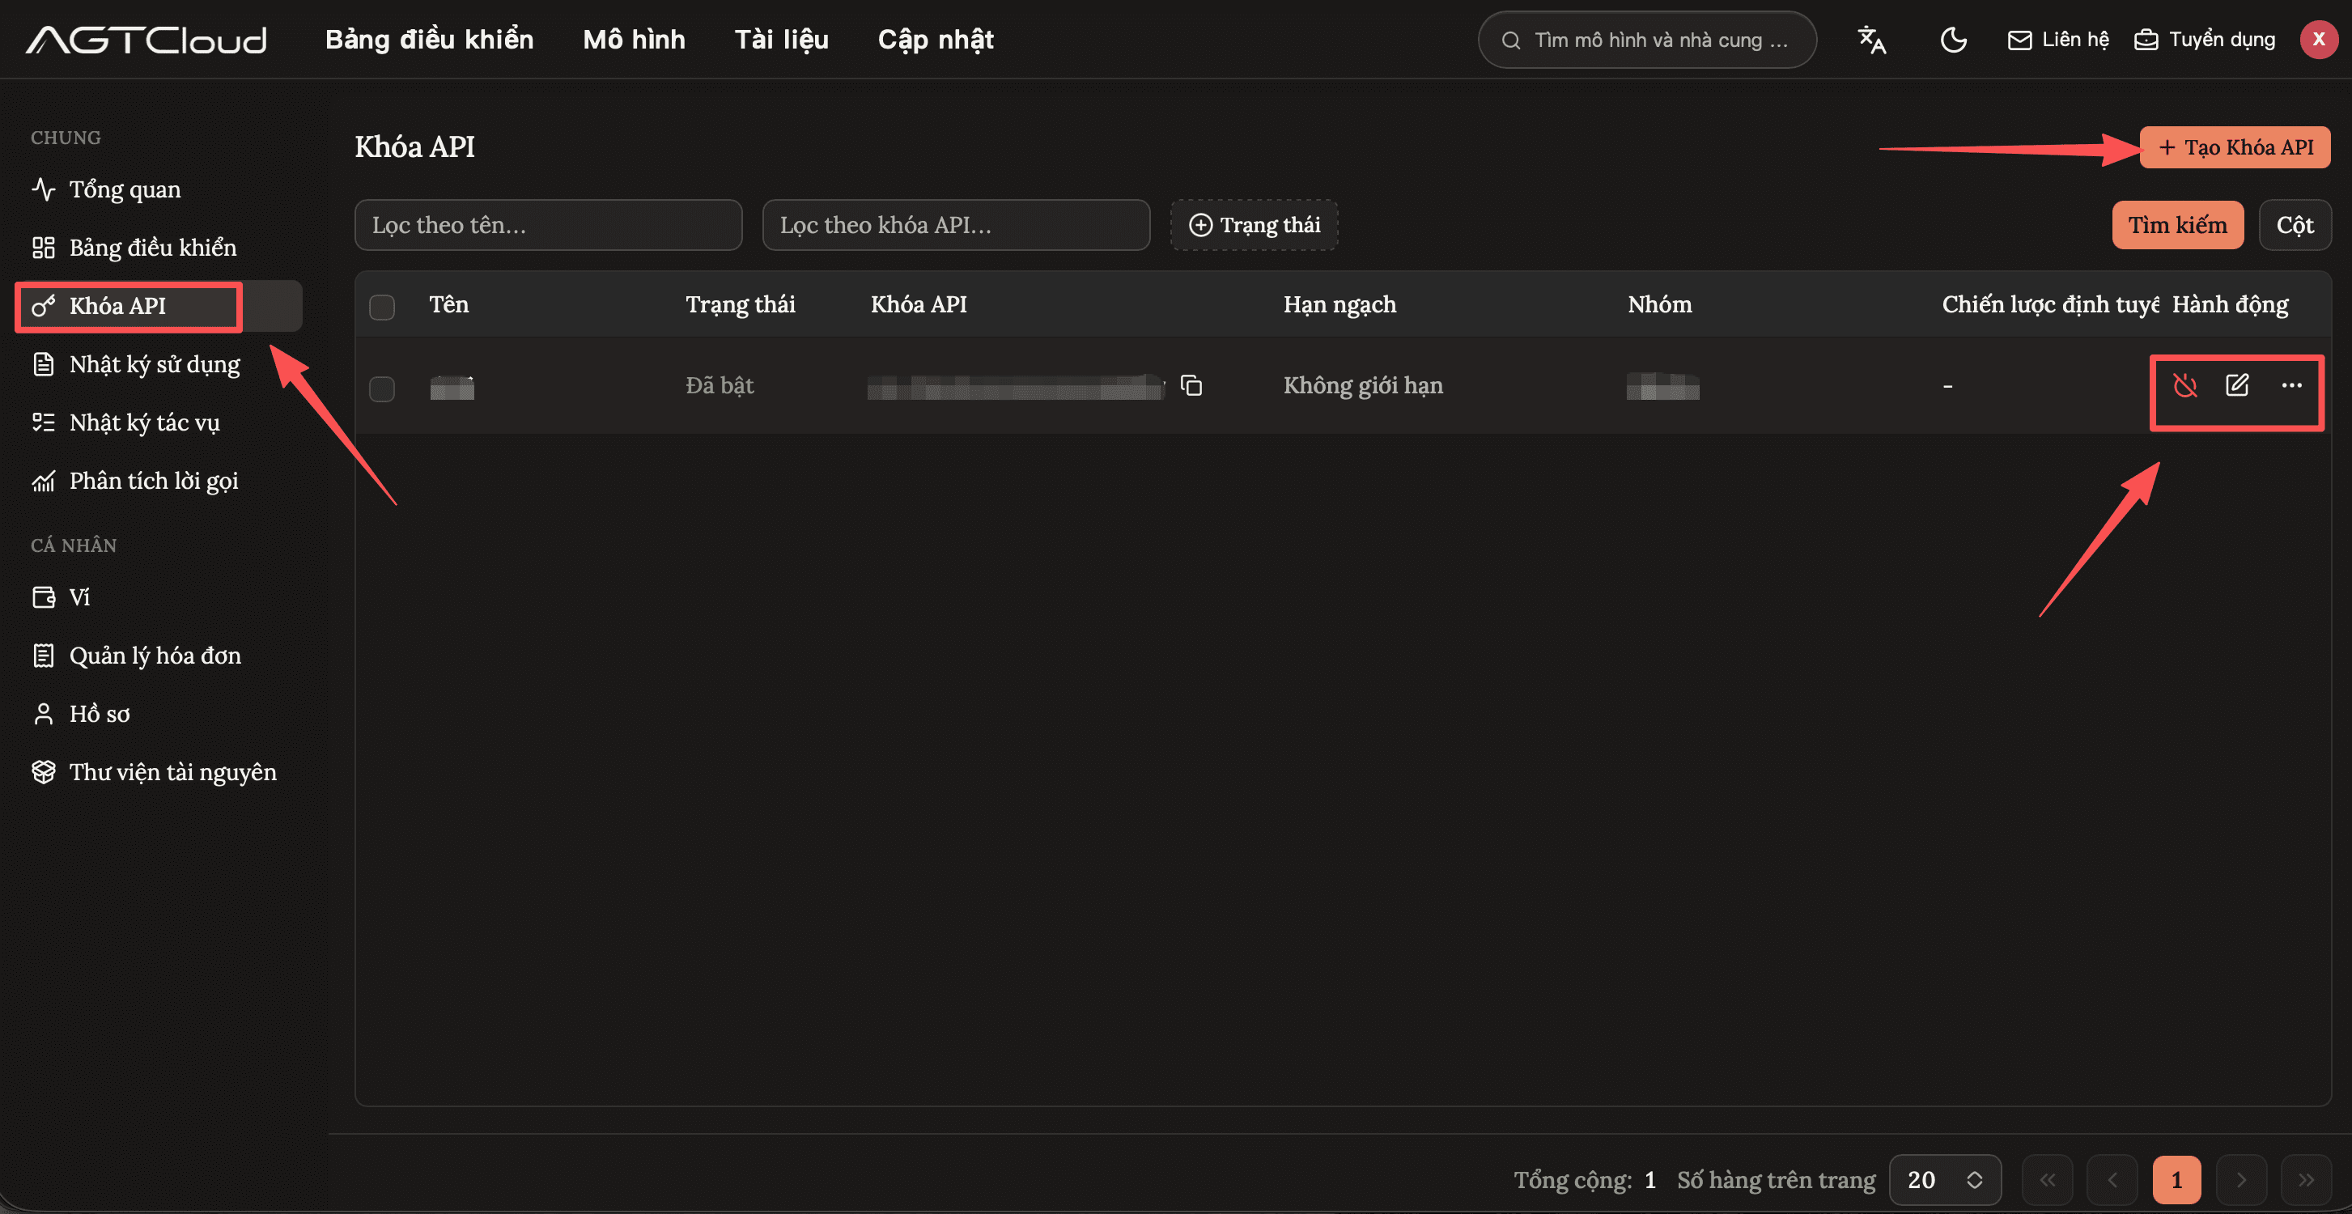Open Tài liệu in top navigation

[782, 39]
